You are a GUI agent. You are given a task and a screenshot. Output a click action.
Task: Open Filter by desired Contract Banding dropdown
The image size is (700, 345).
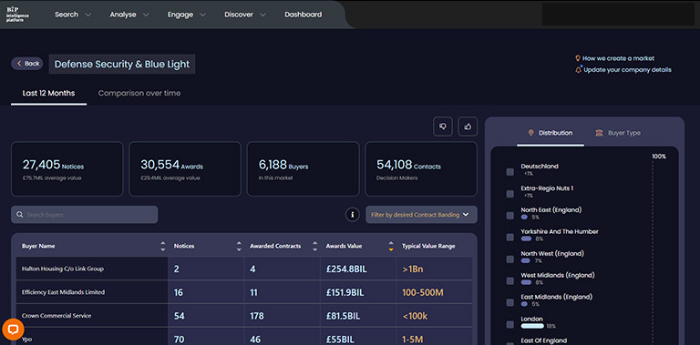point(421,215)
